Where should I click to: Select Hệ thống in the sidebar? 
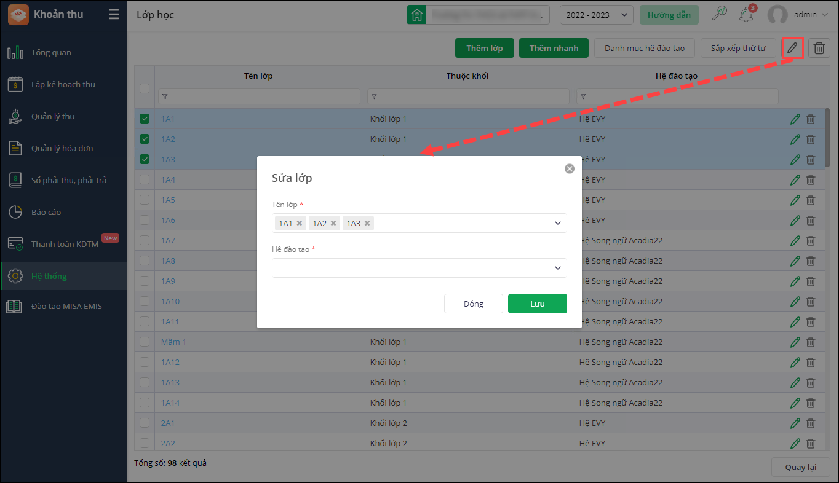(x=63, y=277)
